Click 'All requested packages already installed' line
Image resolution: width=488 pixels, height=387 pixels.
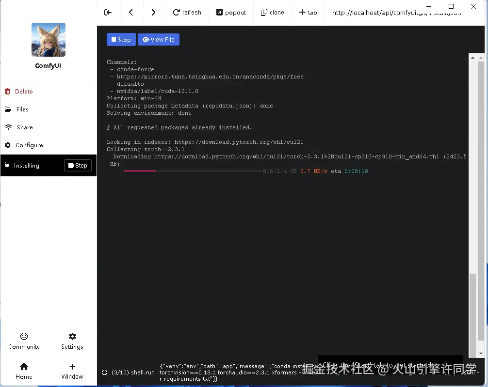coord(179,127)
